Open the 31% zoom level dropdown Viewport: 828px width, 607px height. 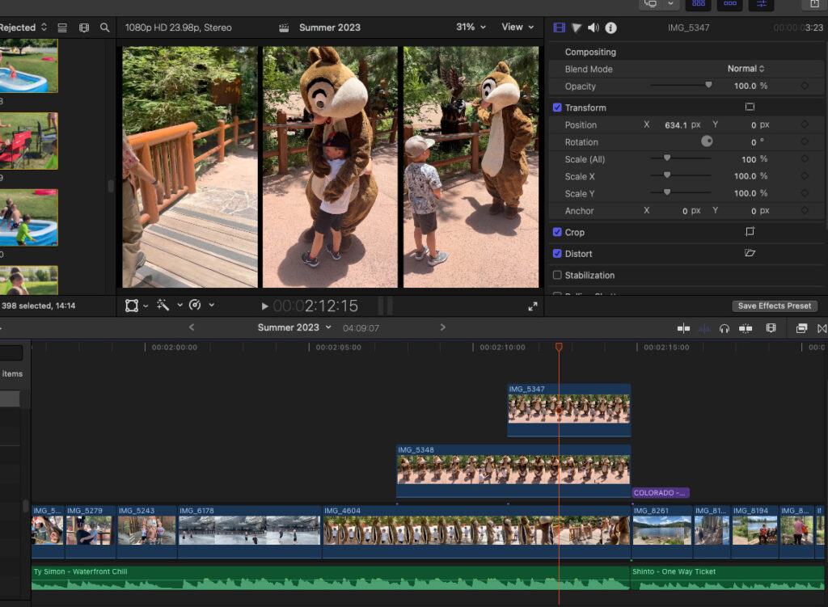[x=471, y=27]
